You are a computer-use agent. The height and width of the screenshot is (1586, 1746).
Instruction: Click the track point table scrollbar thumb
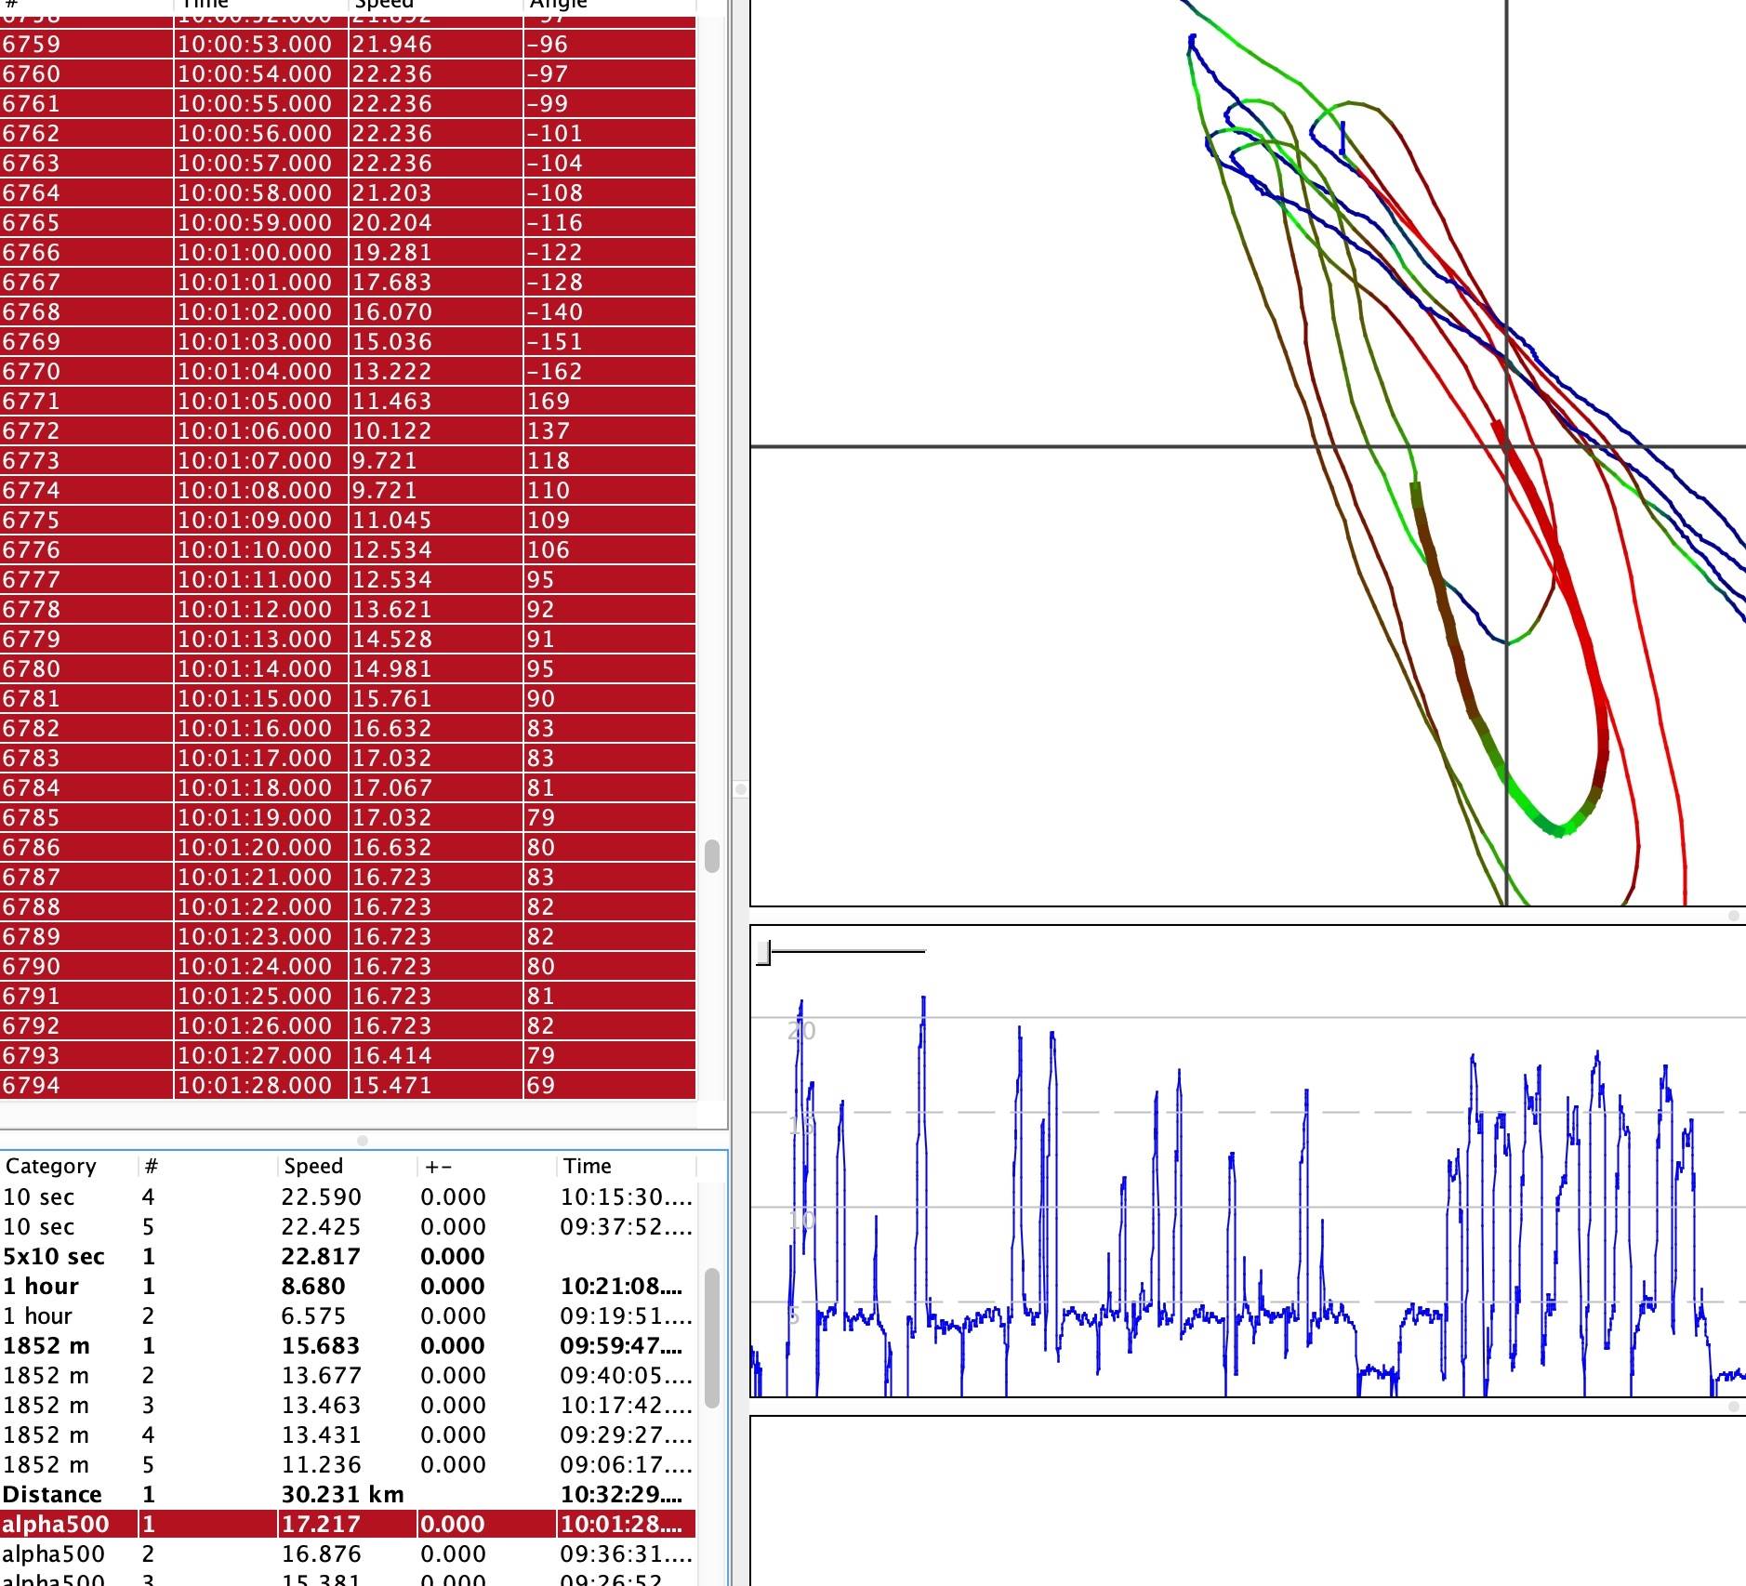pos(712,855)
